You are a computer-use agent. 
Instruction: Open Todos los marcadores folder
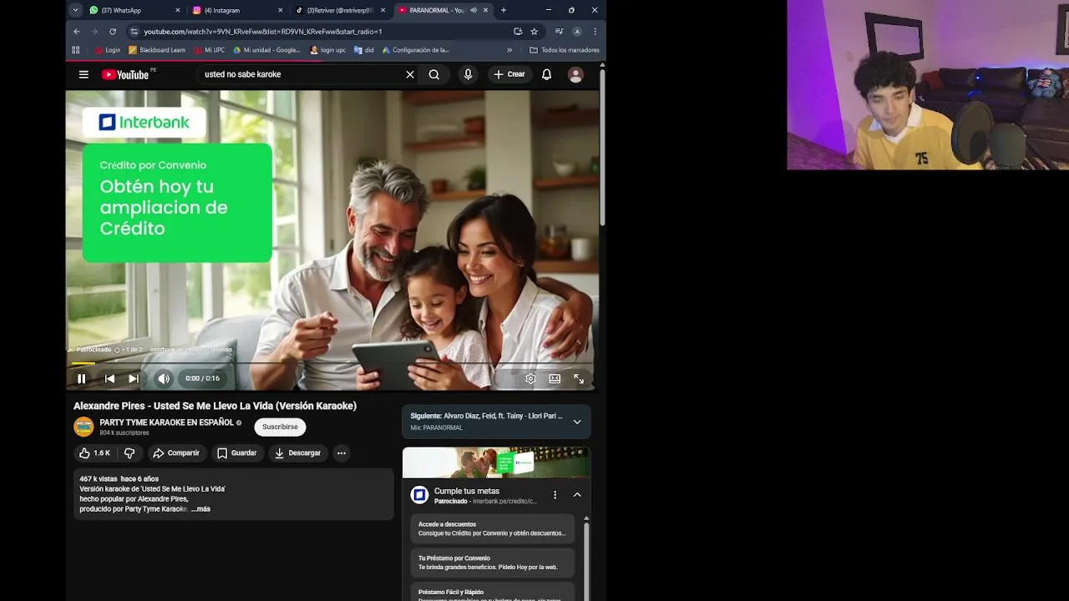point(565,50)
